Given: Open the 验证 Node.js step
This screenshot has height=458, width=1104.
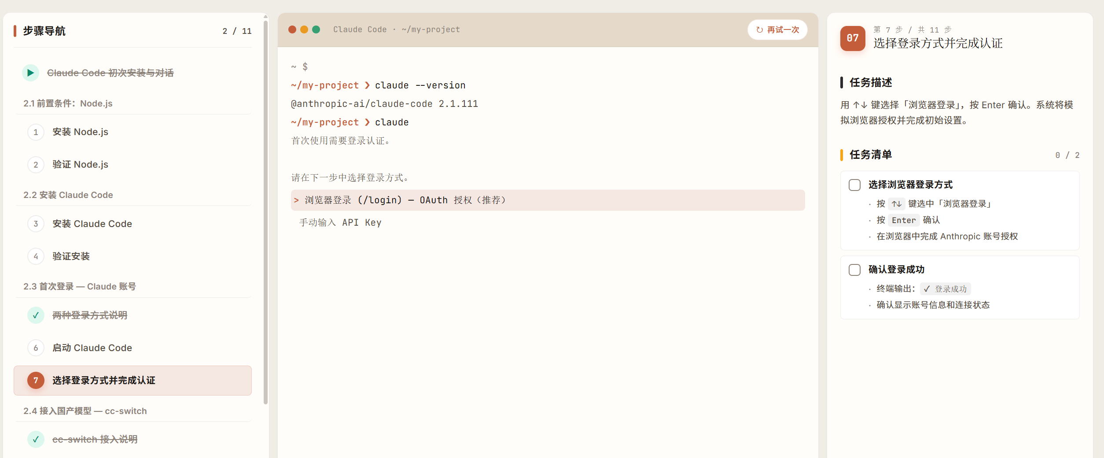Looking at the screenshot, I should coord(132,165).
